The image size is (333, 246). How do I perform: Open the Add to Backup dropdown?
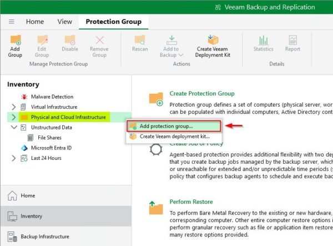click(171, 46)
